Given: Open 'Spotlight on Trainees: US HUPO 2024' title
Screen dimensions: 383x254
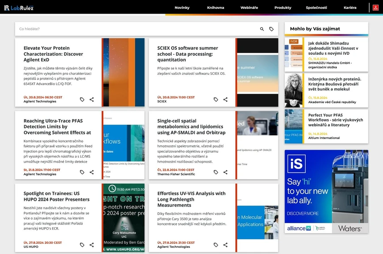Looking at the screenshot, I should coord(56,196).
